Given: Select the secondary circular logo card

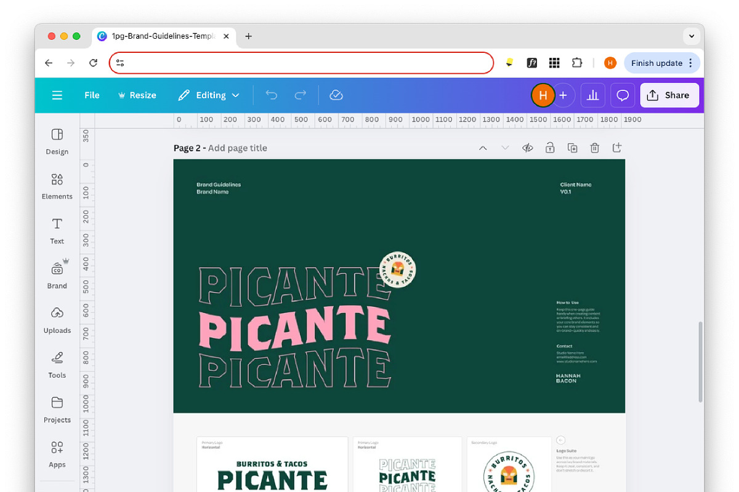Looking at the screenshot, I should 509,464.
